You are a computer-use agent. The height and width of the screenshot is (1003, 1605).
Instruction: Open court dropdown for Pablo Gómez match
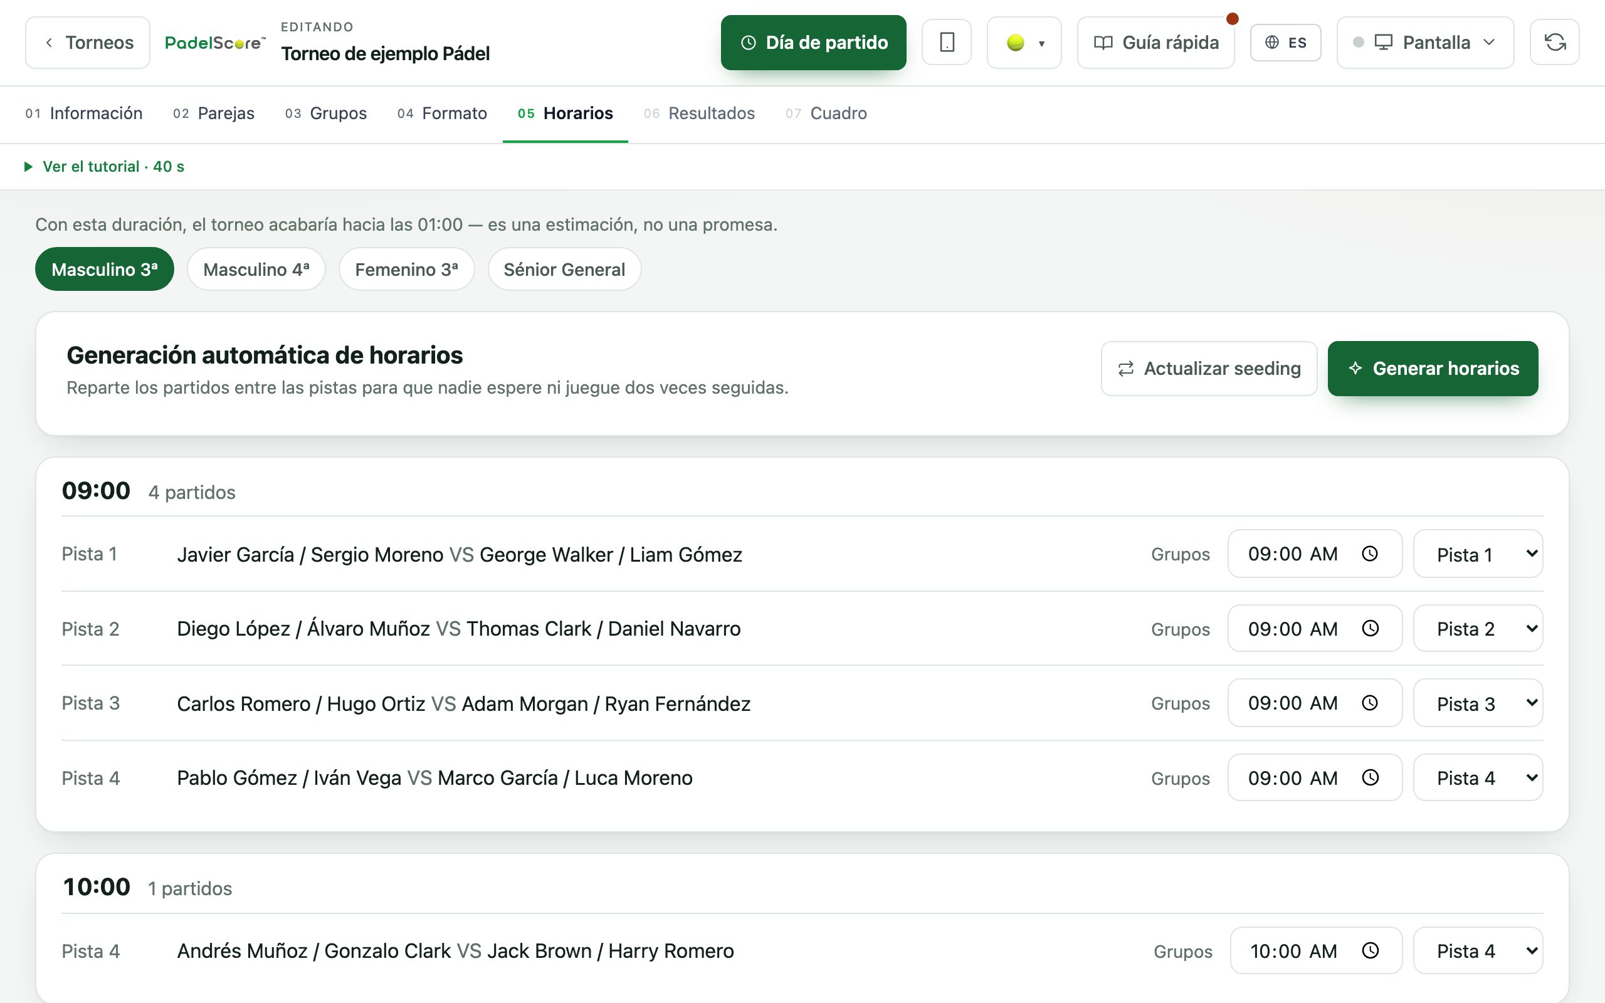point(1478,777)
